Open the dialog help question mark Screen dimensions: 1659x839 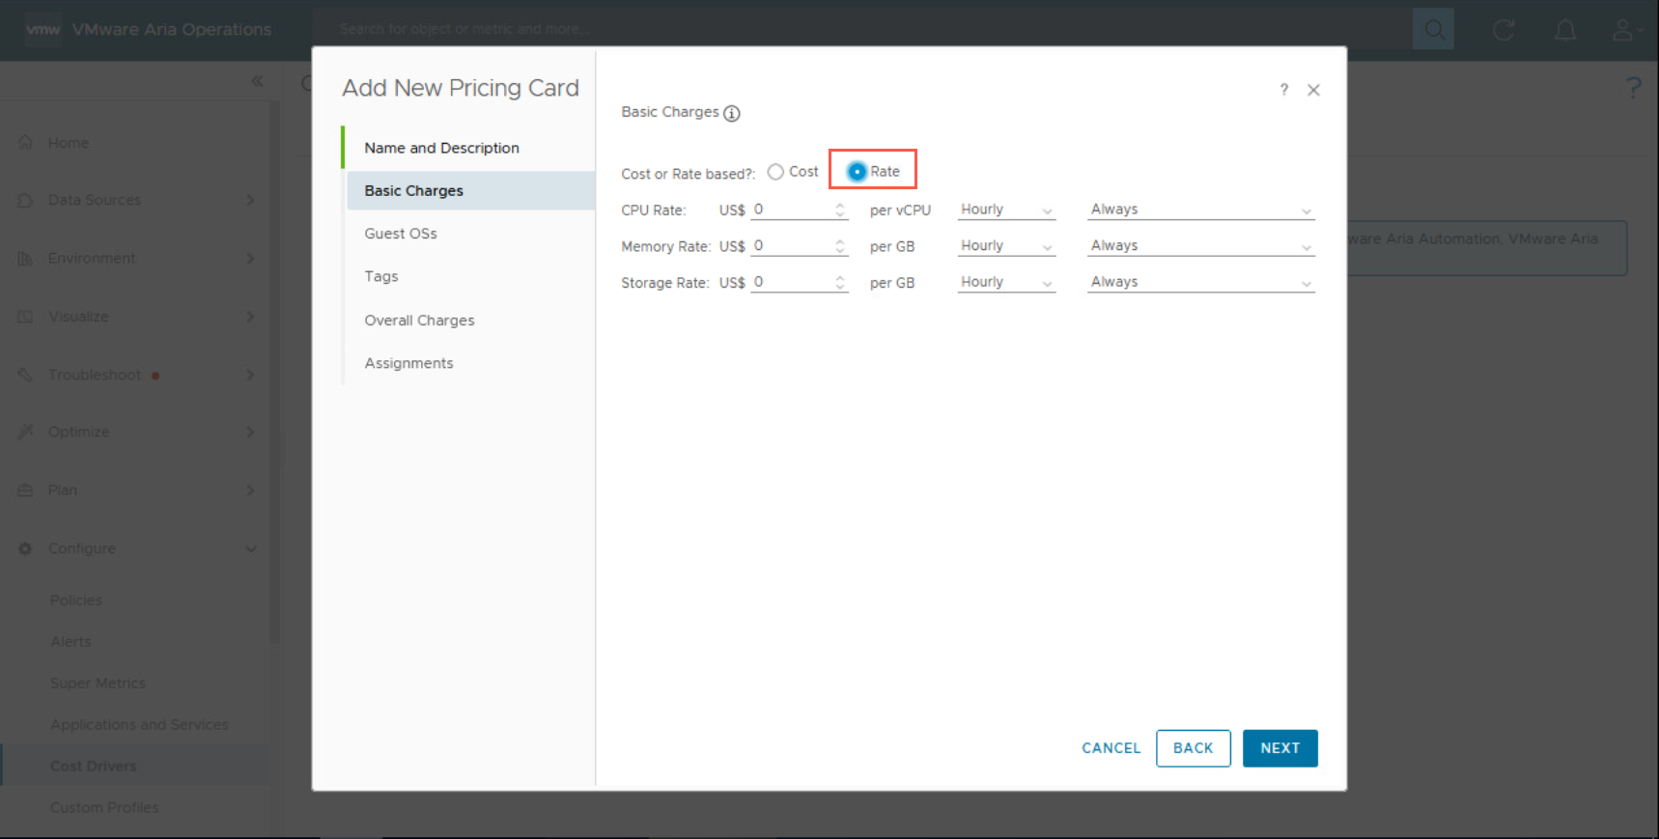pos(1283,90)
